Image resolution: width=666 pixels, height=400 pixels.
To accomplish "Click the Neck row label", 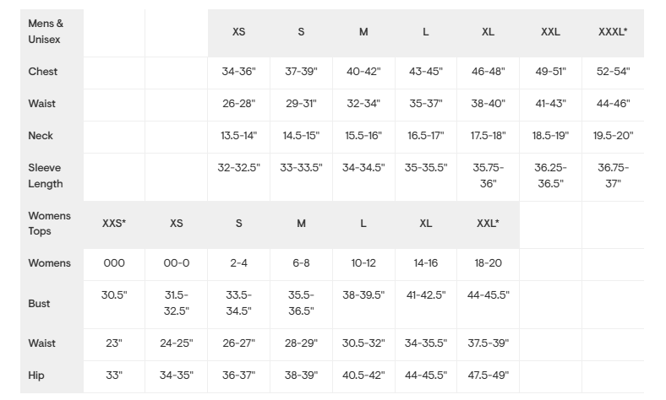I will pos(41,136).
